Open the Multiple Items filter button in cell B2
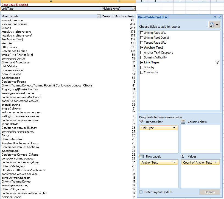 click(133, 9)
